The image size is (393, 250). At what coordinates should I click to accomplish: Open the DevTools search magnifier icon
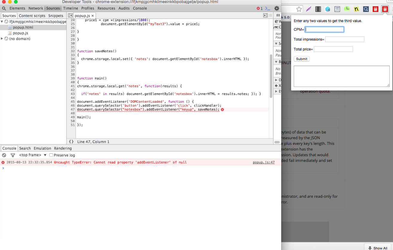pyautogui.click(x=4, y=8)
